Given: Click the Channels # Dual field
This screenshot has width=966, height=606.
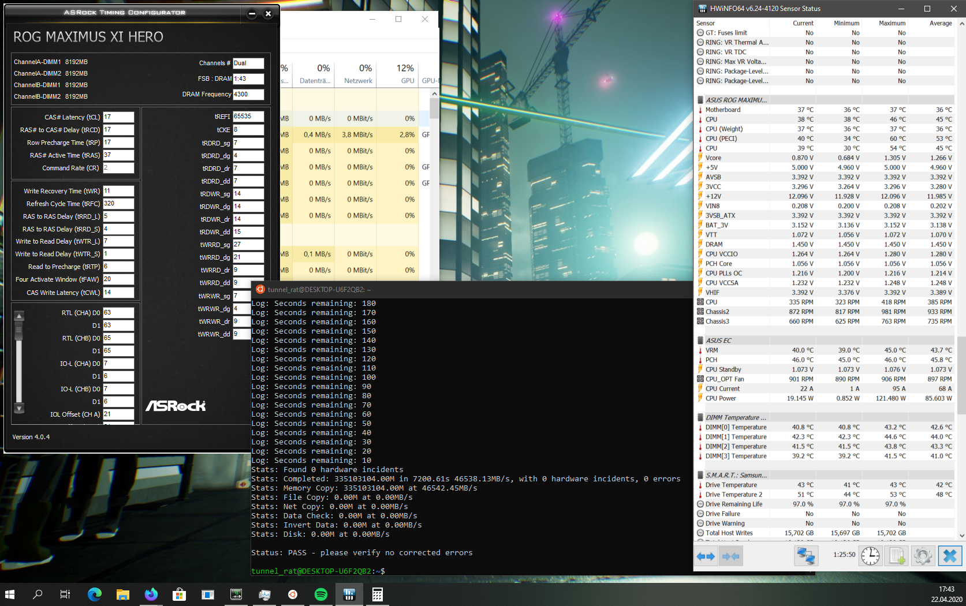Looking at the screenshot, I should tap(248, 63).
